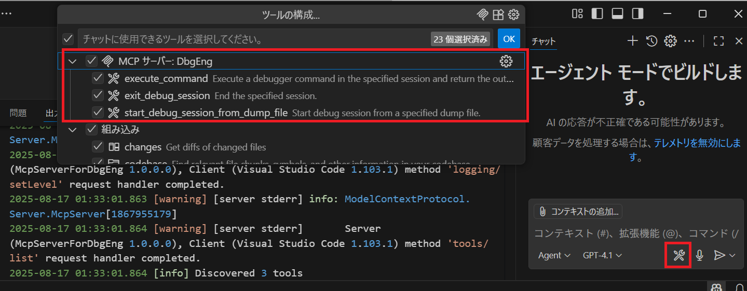Open the GPT-4.1 model dropdown

pyautogui.click(x=602, y=255)
